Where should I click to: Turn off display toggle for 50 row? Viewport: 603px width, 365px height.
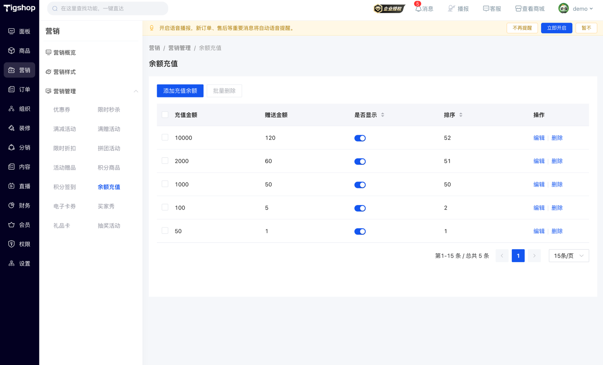[360, 231]
